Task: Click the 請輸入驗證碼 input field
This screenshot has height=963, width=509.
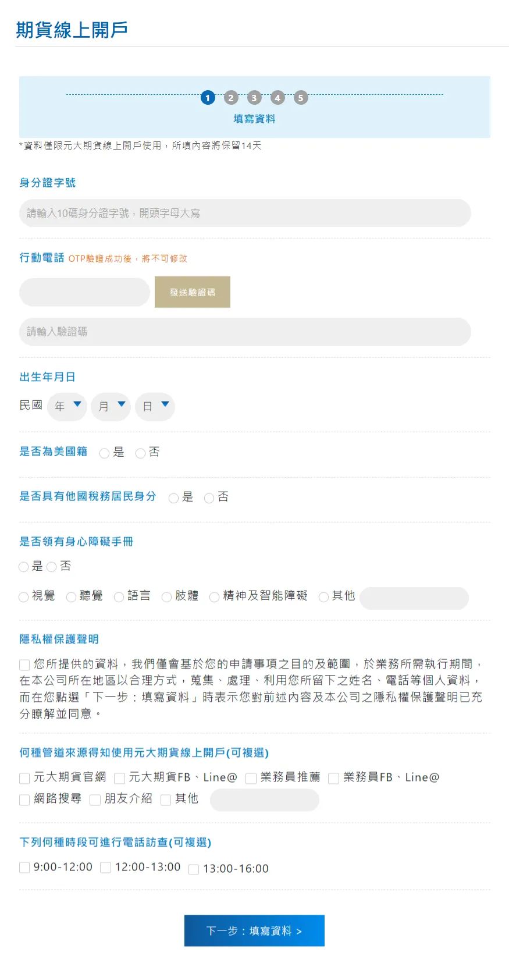Action: [245, 332]
